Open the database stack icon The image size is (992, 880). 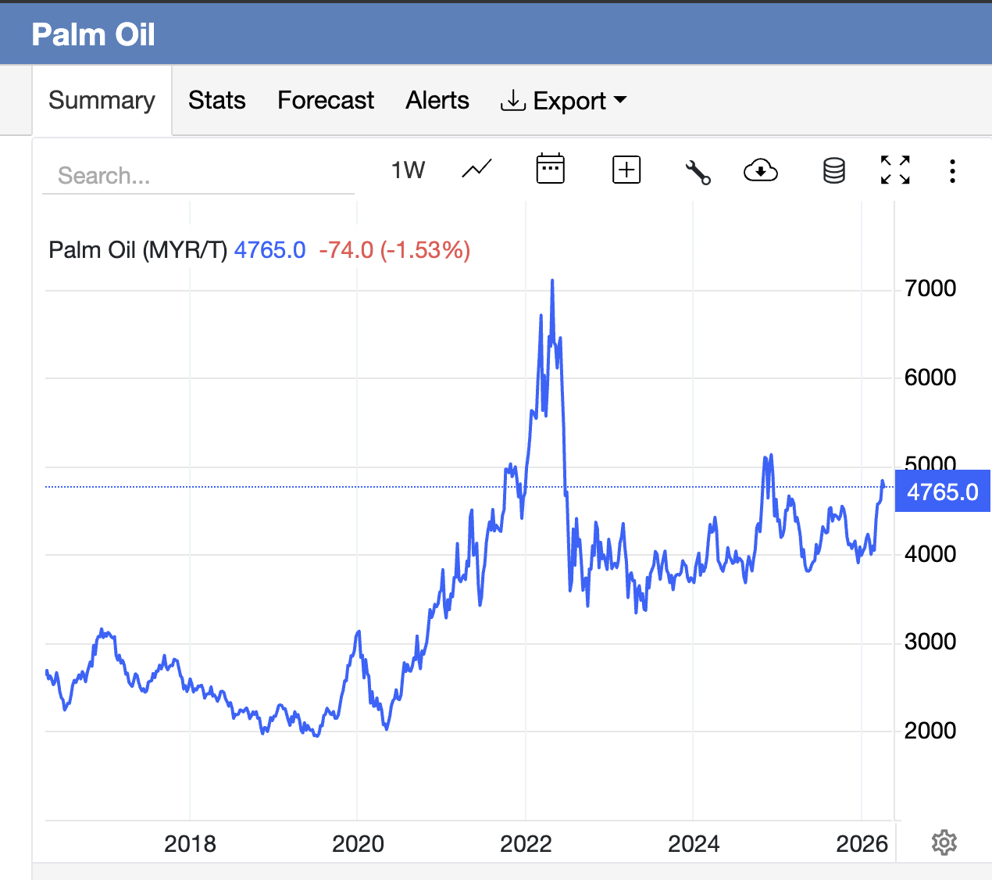(x=833, y=170)
